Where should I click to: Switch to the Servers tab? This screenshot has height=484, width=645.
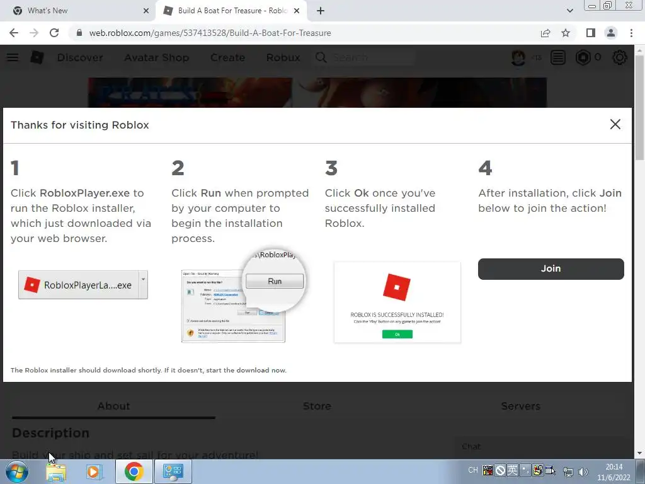(521, 406)
